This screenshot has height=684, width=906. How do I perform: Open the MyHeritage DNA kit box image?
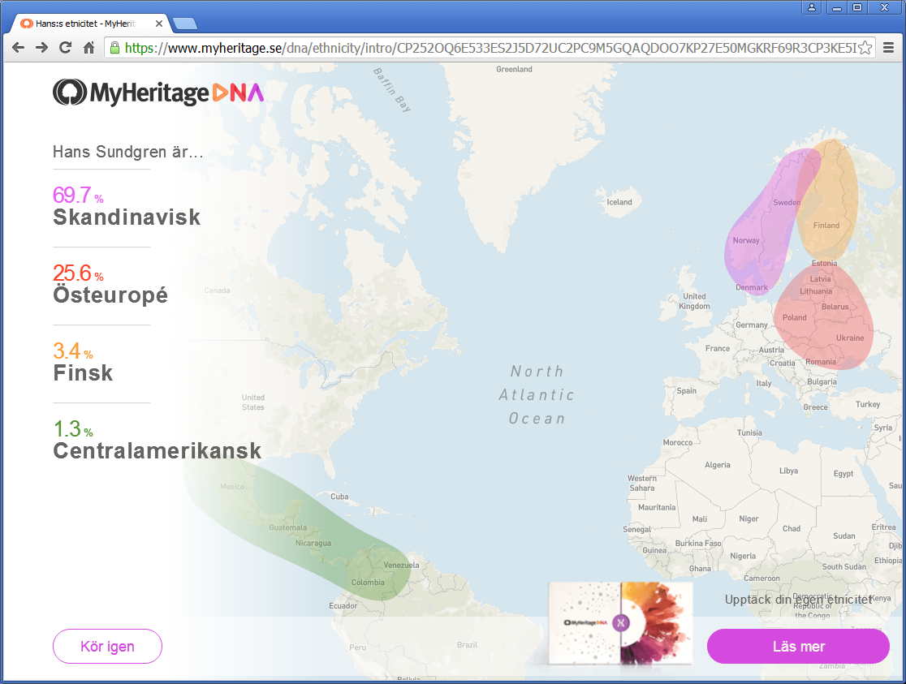pyautogui.click(x=620, y=623)
